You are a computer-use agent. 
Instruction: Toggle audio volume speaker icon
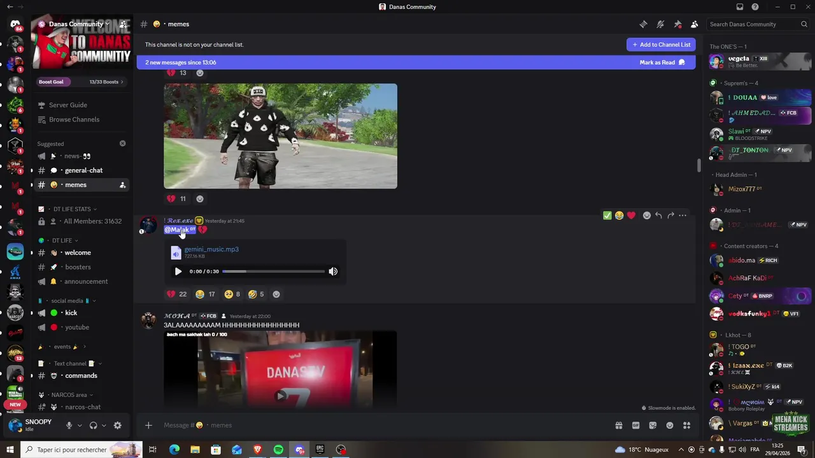click(333, 272)
